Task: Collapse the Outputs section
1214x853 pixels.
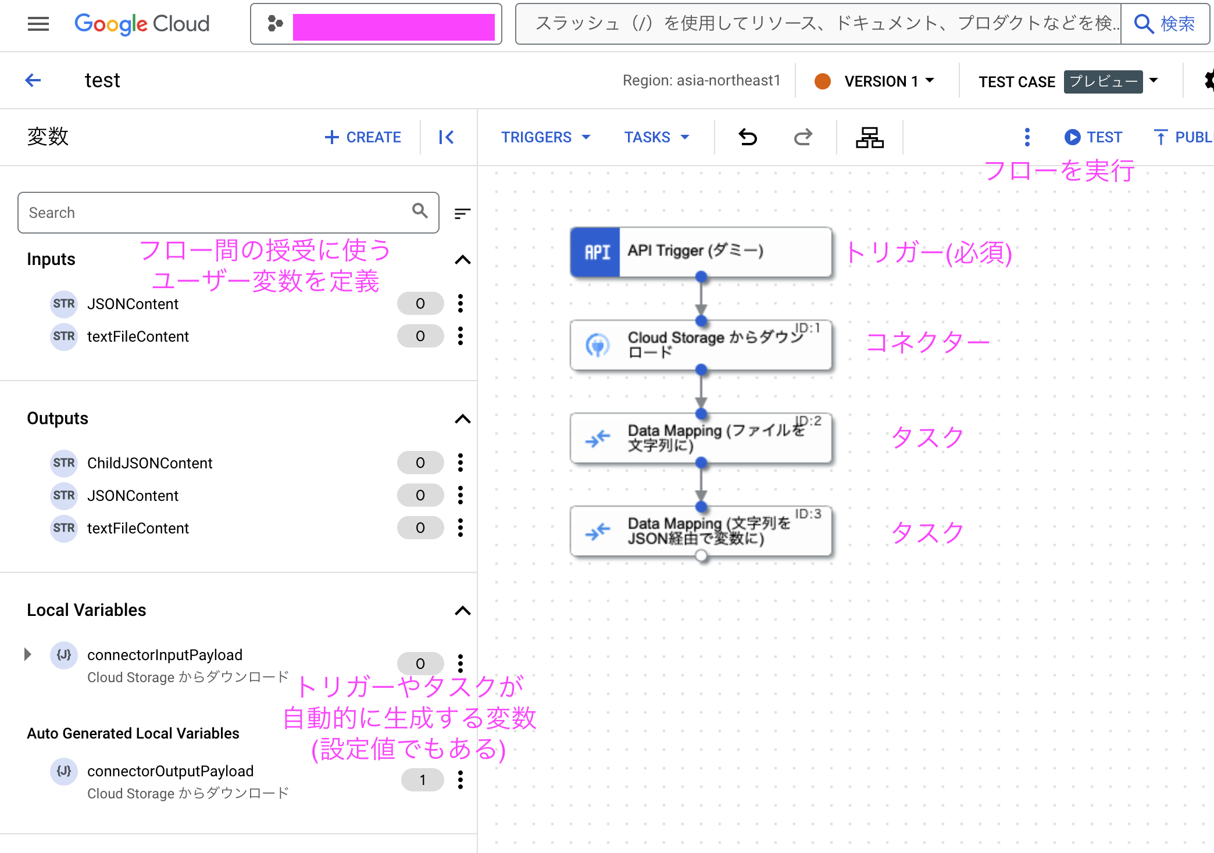Action: coord(462,419)
